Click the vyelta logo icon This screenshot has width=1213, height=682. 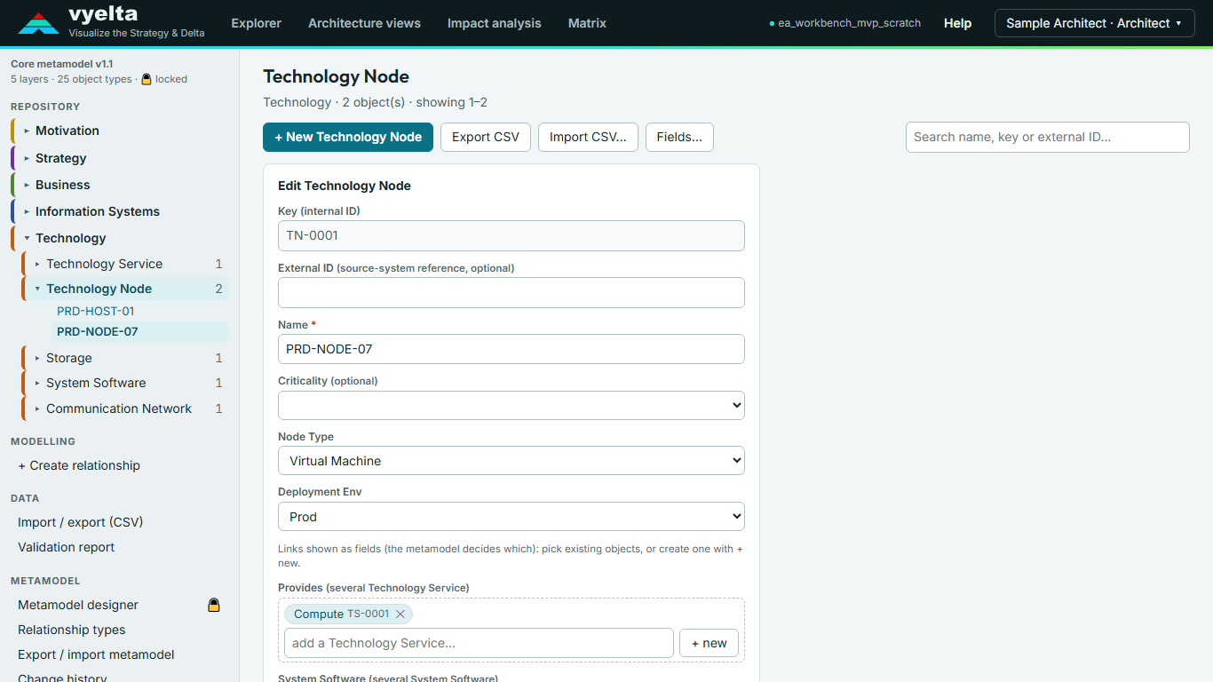click(38, 23)
